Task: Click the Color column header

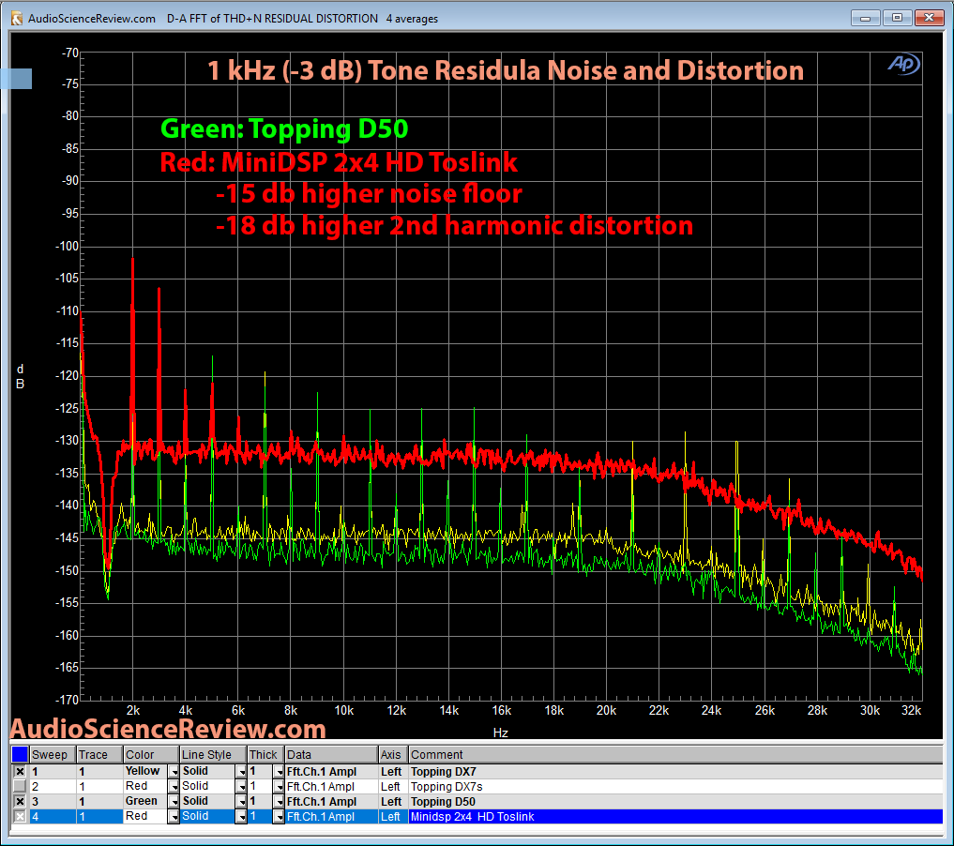Action: pyautogui.click(x=151, y=755)
